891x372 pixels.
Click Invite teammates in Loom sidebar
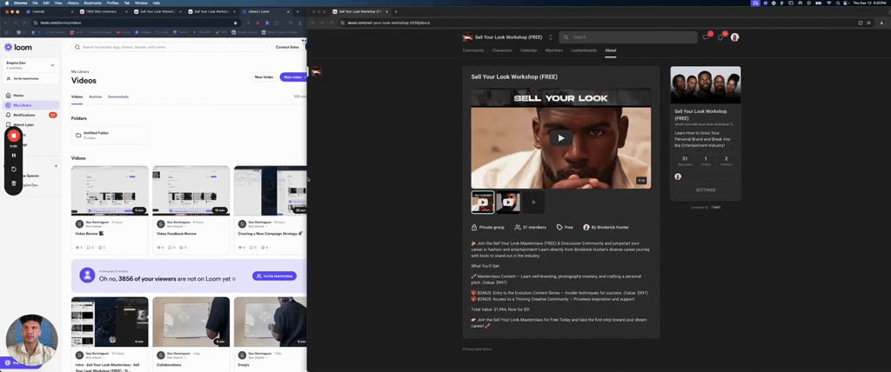(31, 78)
